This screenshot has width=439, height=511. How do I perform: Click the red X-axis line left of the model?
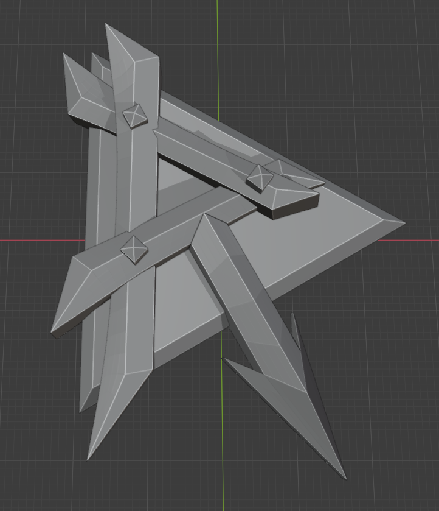point(43,240)
